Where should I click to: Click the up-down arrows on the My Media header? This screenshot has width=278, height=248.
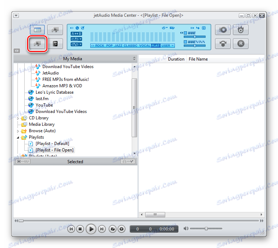[134, 58]
